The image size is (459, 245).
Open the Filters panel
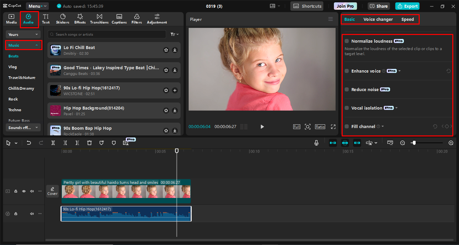[x=137, y=18]
